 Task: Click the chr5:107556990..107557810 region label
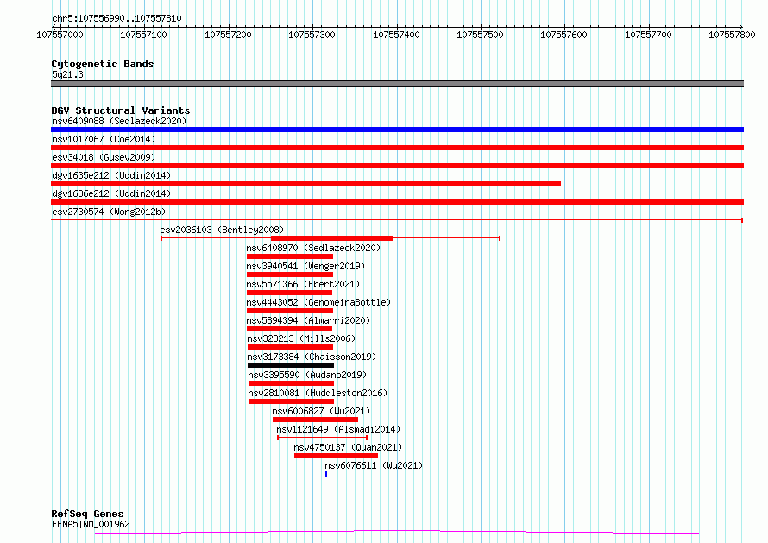tap(116, 18)
